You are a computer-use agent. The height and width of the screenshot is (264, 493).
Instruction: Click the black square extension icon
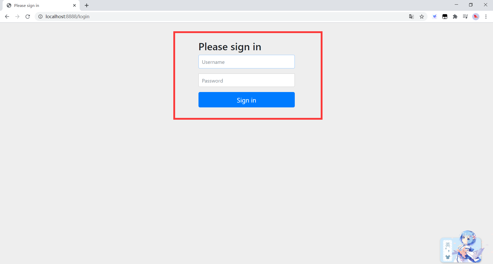[x=445, y=17]
